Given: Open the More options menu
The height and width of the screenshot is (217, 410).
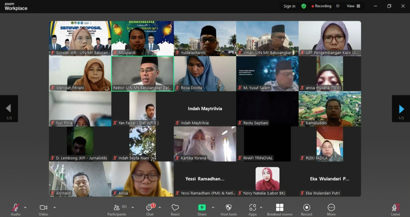Looking at the screenshot, I should (x=331, y=207).
